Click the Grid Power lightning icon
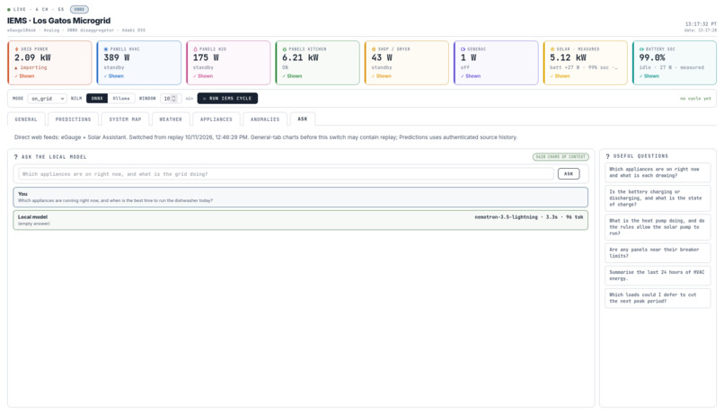The height and width of the screenshot is (413, 724). pos(17,48)
